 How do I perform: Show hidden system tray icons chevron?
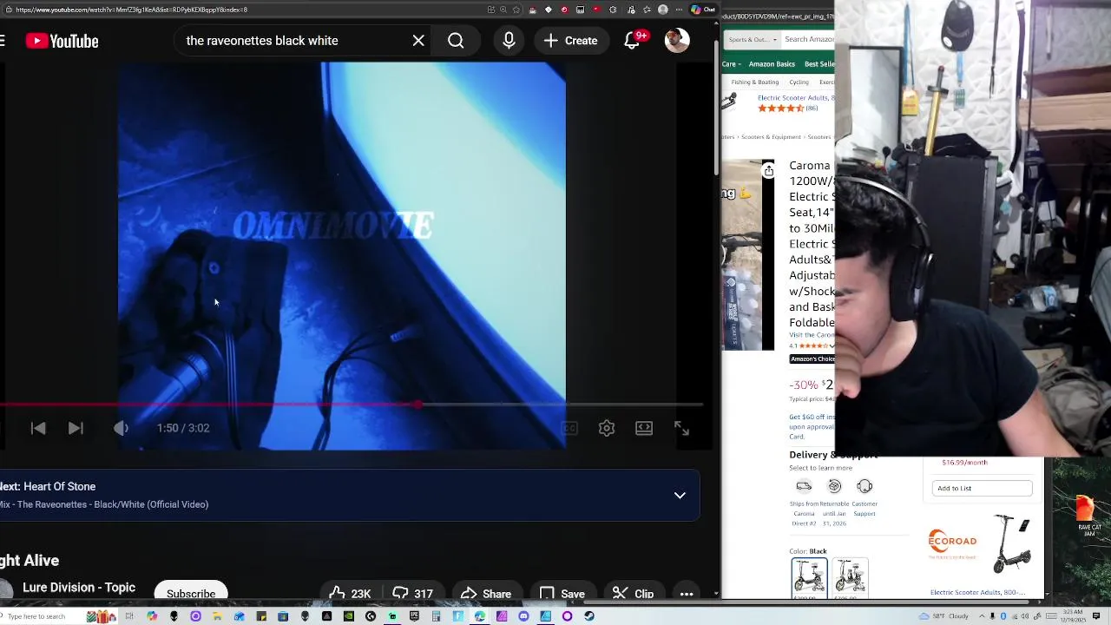click(x=982, y=616)
